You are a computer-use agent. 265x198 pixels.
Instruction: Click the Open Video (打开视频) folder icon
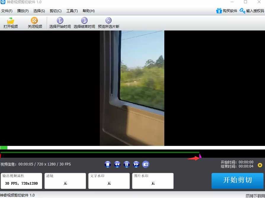(10, 20)
